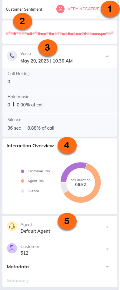
Task: Open the Summary section heading
Action: coord(18,281)
